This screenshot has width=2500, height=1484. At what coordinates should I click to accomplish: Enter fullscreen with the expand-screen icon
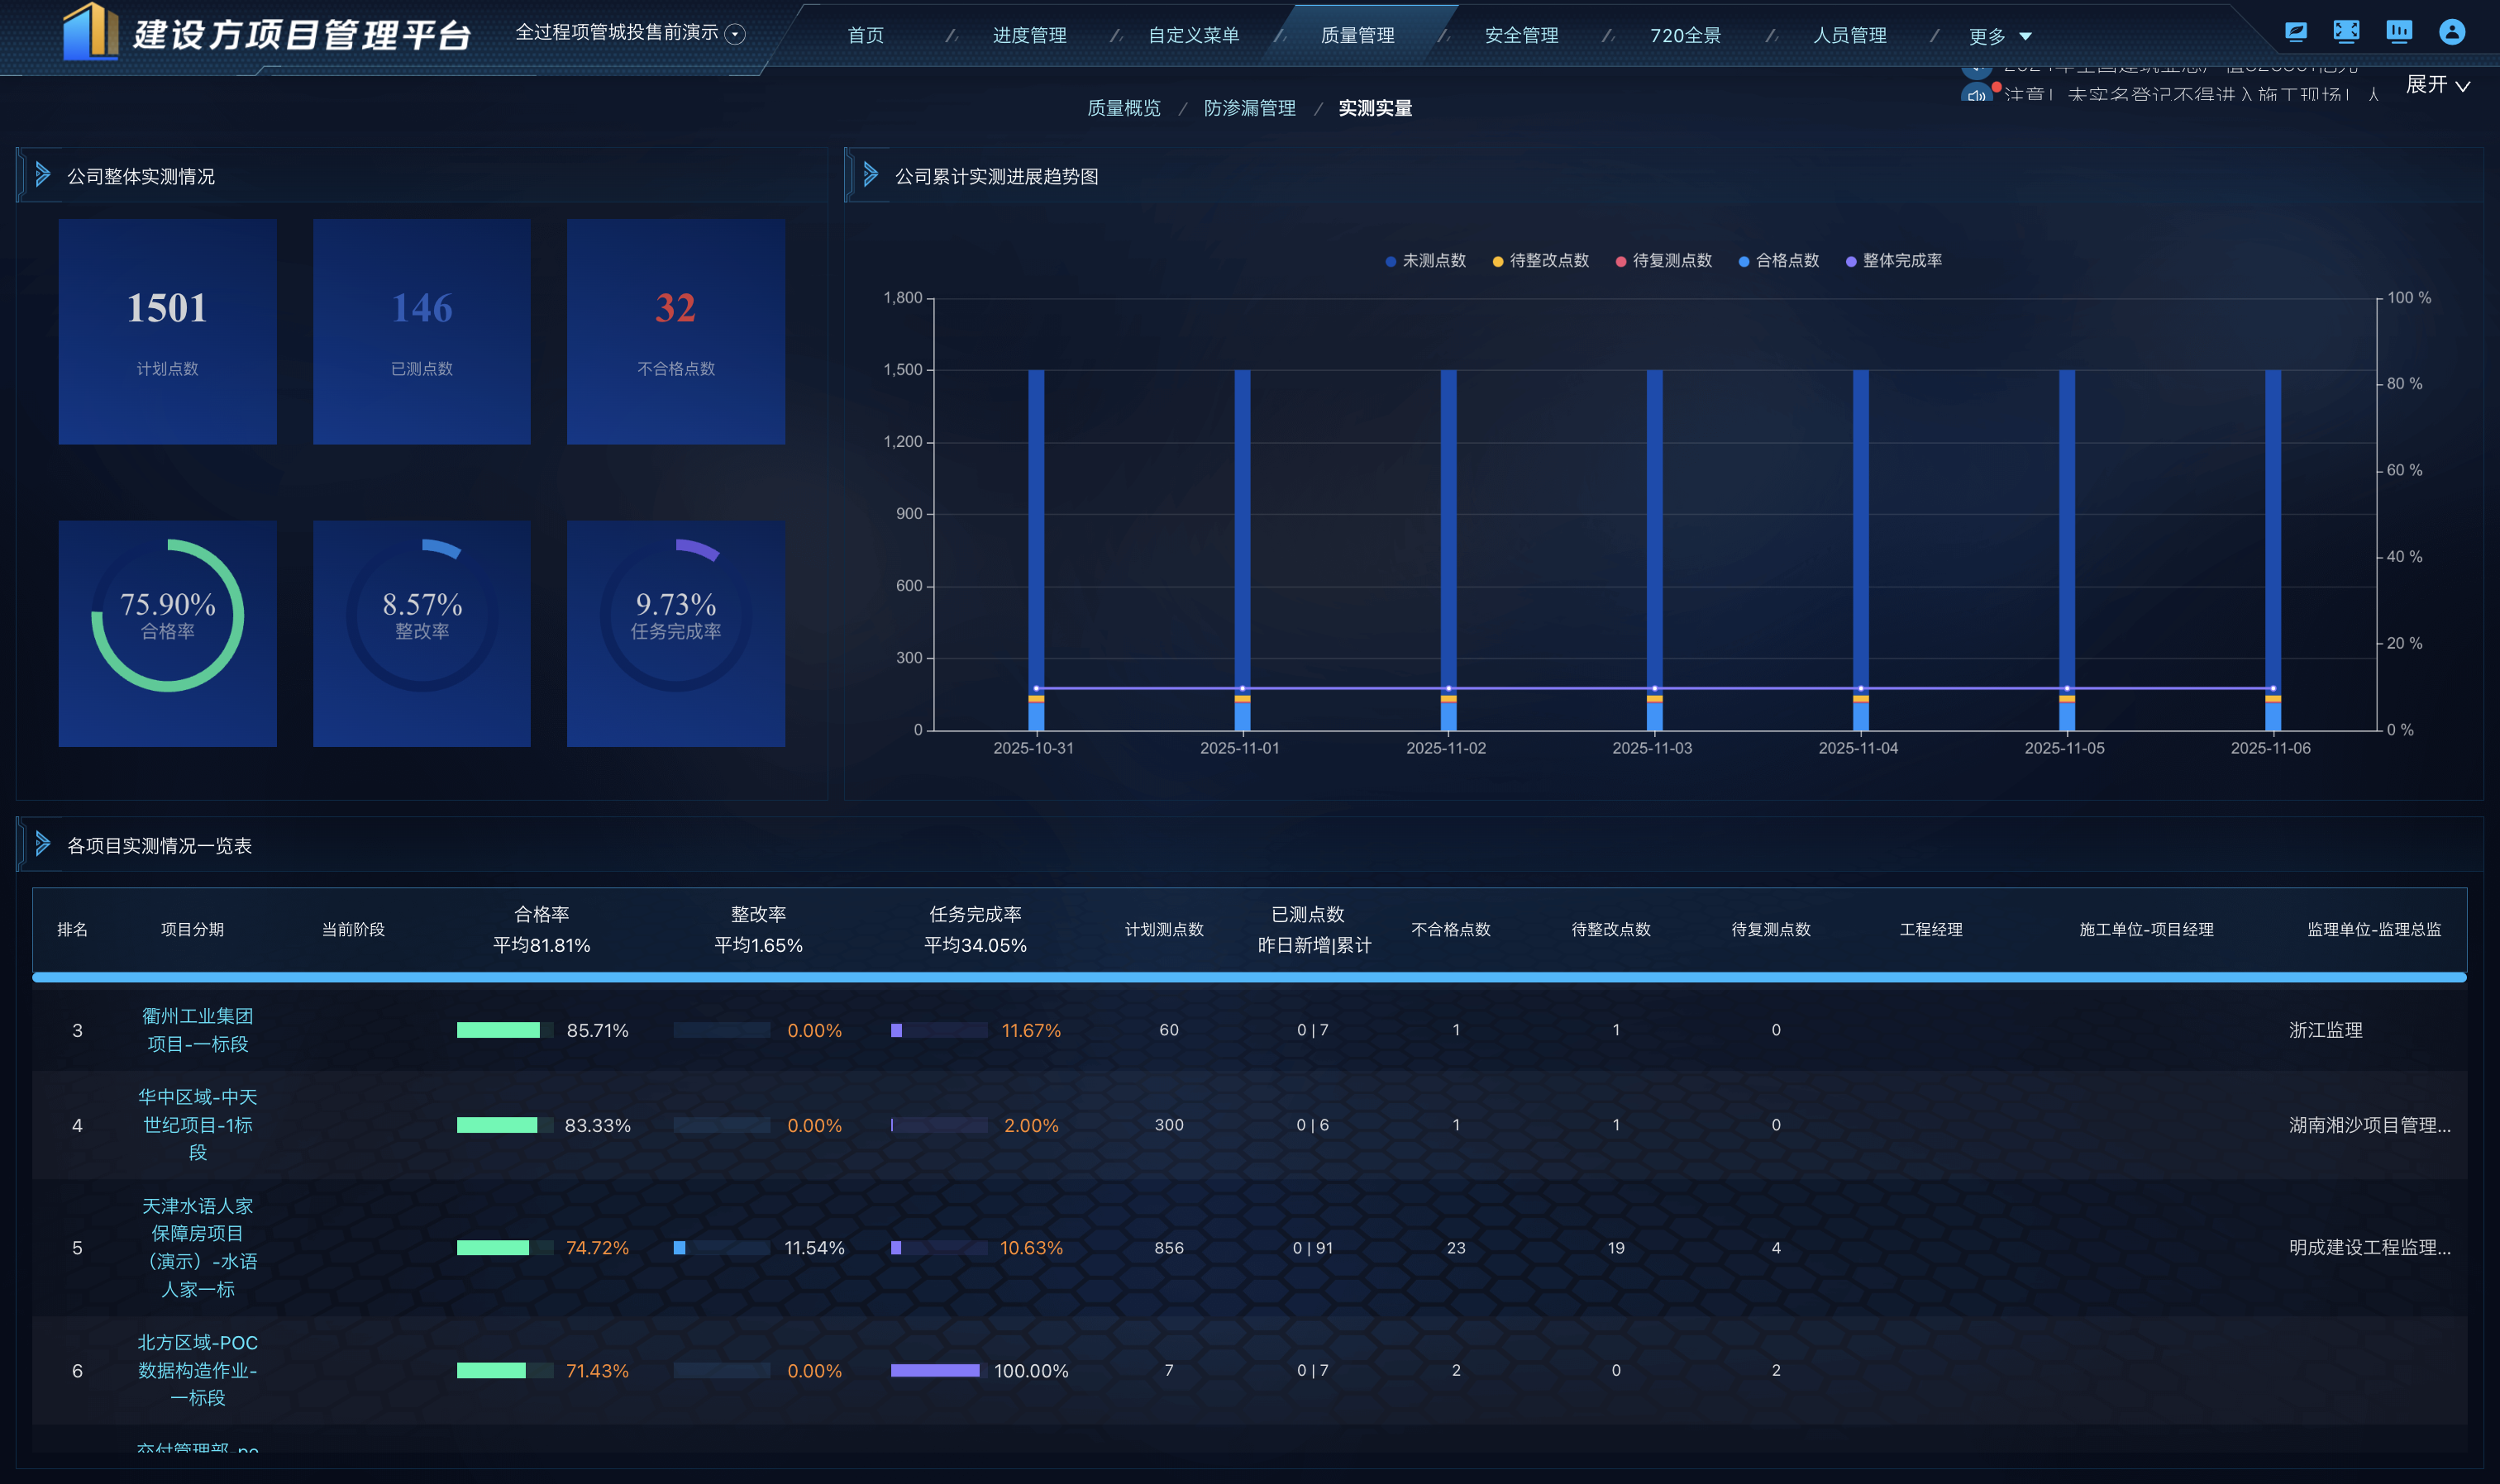click(x=2346, y=33)
